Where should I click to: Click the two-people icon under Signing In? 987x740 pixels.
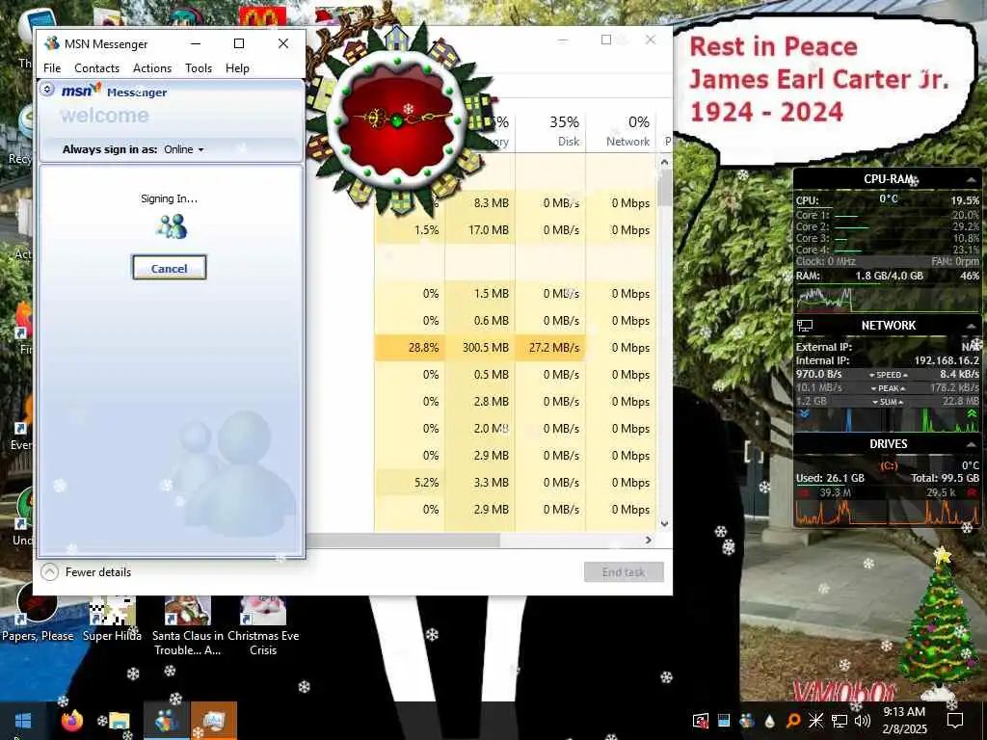coord(172,226)
